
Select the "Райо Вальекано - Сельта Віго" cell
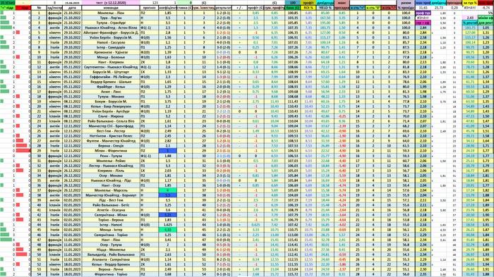coord(111,121)
